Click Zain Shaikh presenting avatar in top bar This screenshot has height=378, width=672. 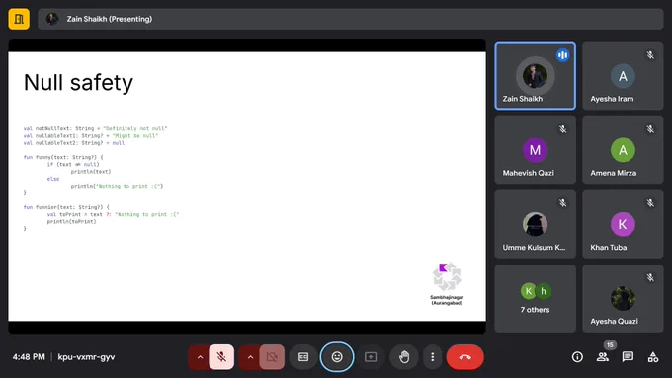tap(52, 19)
